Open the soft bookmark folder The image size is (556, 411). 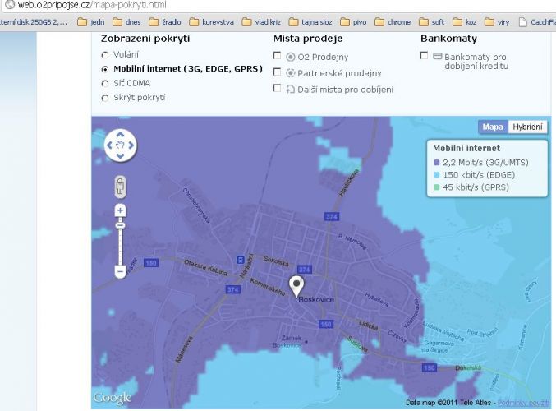click(431, 22)
